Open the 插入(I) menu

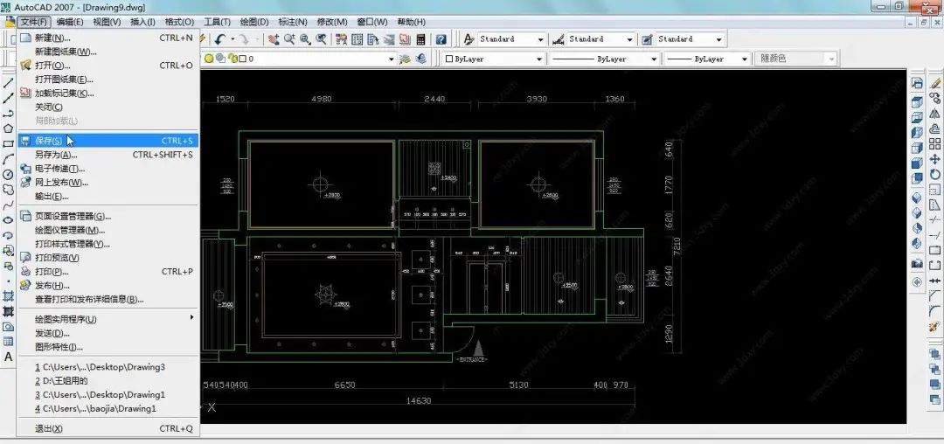(x=142, y=22)
